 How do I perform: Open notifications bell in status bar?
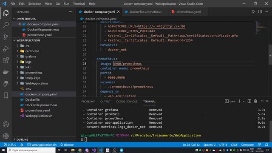click(266, 144)
